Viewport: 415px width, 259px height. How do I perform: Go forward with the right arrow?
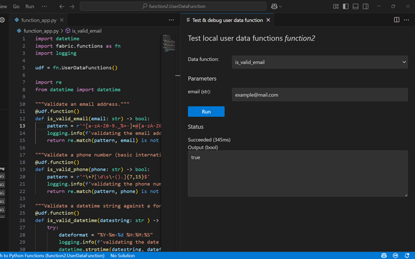(x=72, y=6)
